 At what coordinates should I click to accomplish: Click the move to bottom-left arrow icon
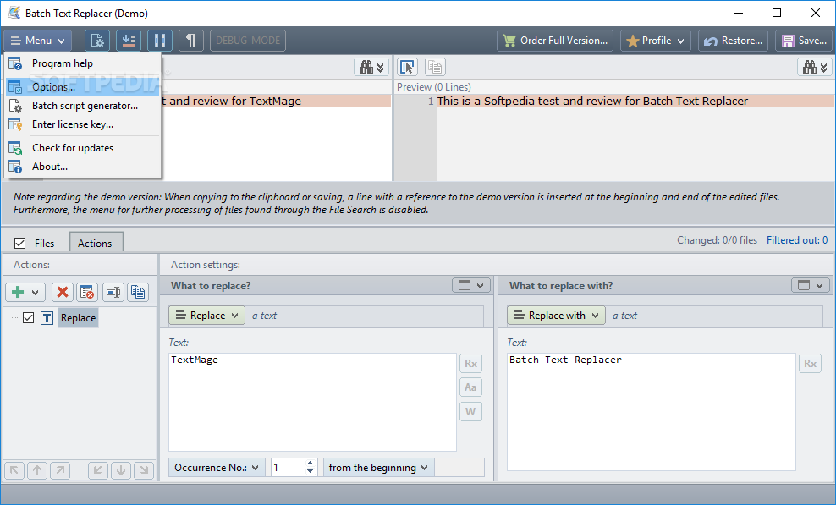97,469
